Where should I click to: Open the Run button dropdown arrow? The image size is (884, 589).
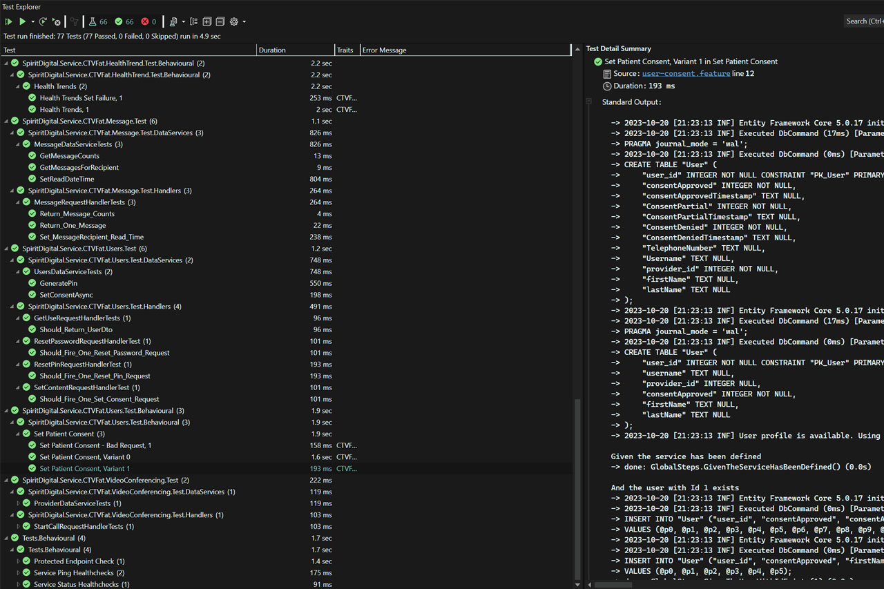pyautogui.click(x=32, y=22)
